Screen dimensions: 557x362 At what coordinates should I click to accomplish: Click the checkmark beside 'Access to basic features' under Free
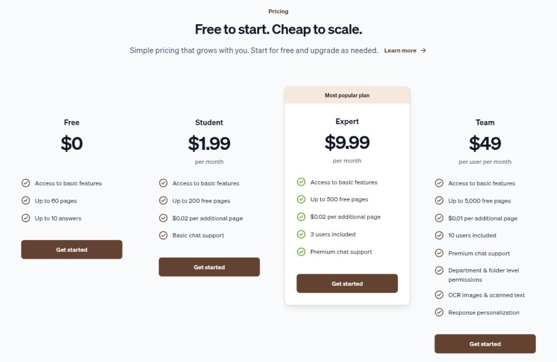coord(26,183)
